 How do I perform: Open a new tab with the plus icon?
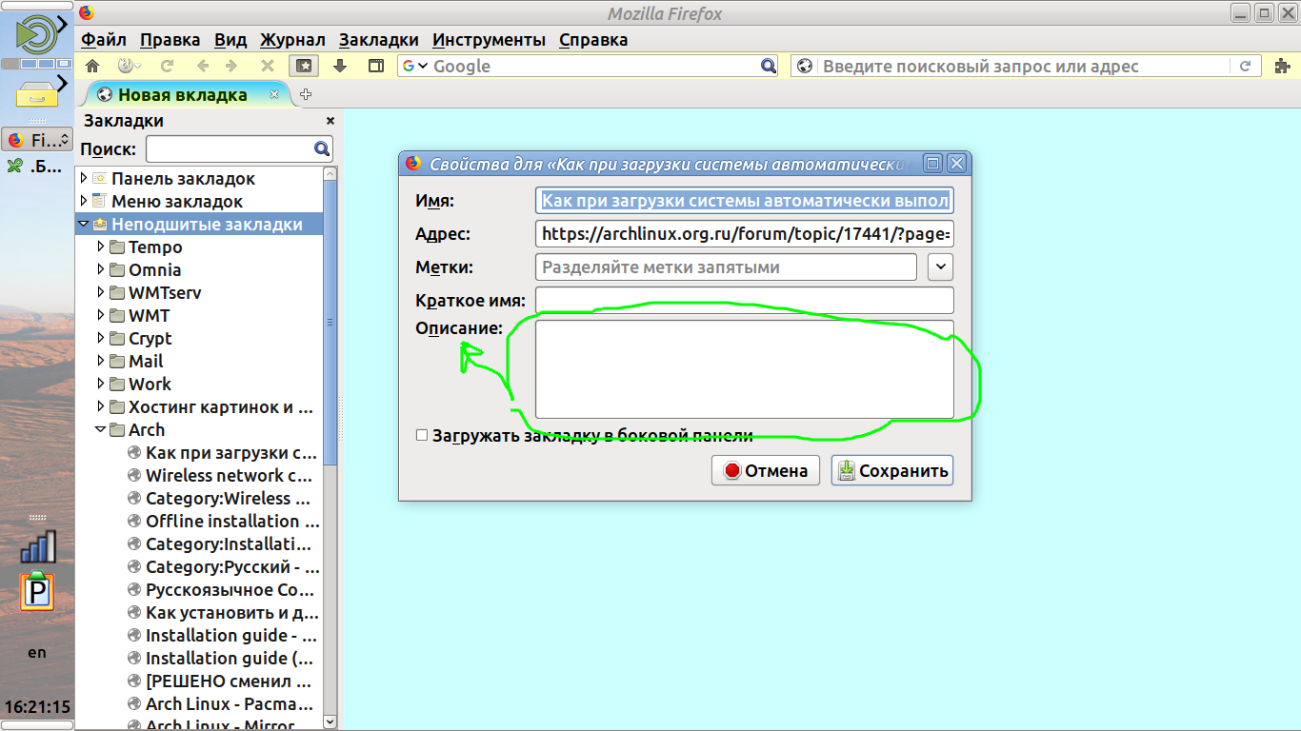[306, 94]
